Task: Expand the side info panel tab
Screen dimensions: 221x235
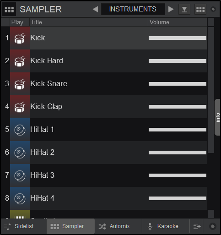Action: pyautogui.click(x=217, y=117)
